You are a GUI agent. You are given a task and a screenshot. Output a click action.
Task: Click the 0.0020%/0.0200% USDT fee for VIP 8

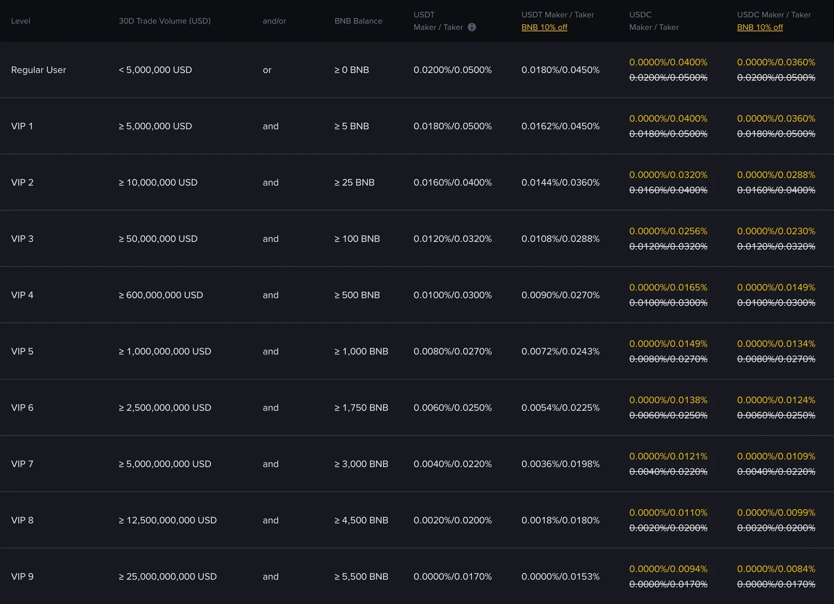(x=453, y=520)
